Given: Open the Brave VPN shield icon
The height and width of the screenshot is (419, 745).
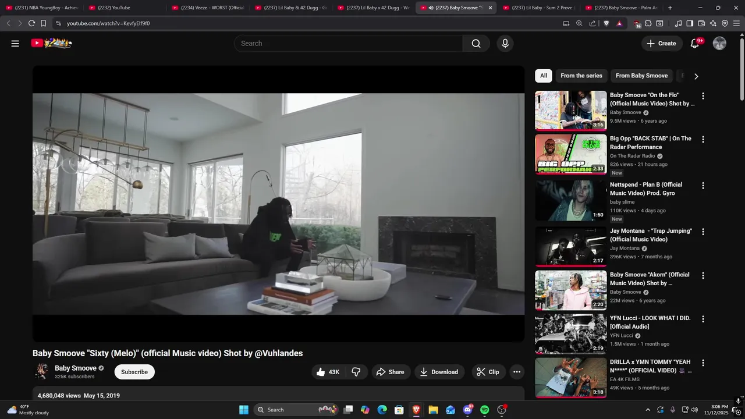Looking at the screenshot, I should [725, 23].
